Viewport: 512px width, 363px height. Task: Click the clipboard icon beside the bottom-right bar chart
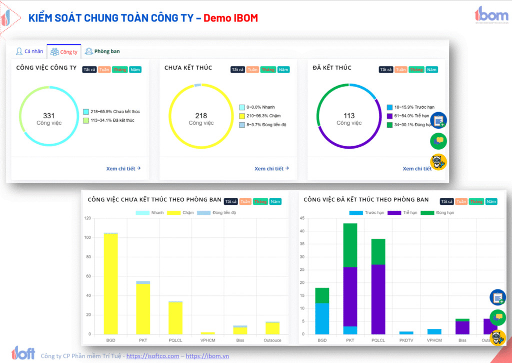(497, 297)
